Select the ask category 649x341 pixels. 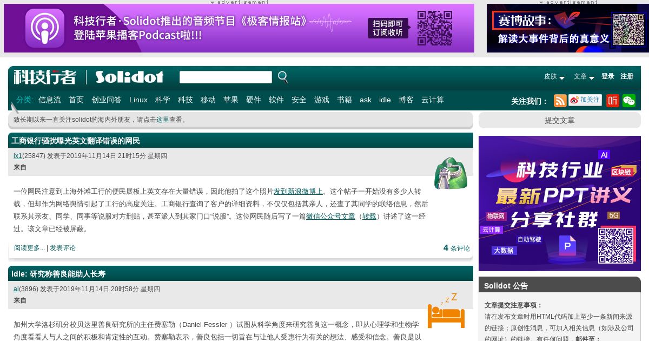click(366, 100)
